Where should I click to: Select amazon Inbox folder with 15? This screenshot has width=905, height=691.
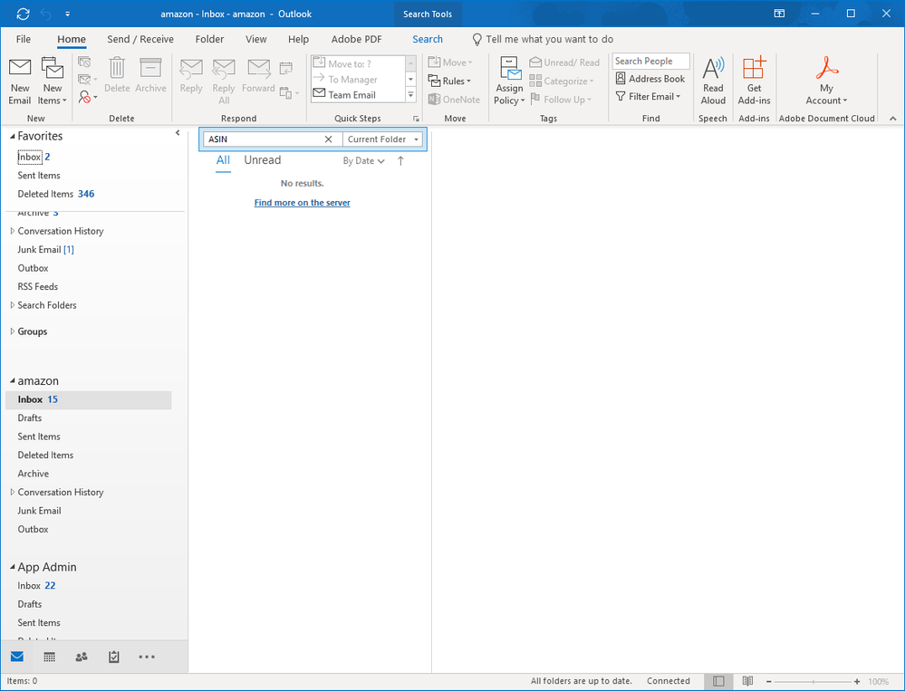[x=88, y=399]
